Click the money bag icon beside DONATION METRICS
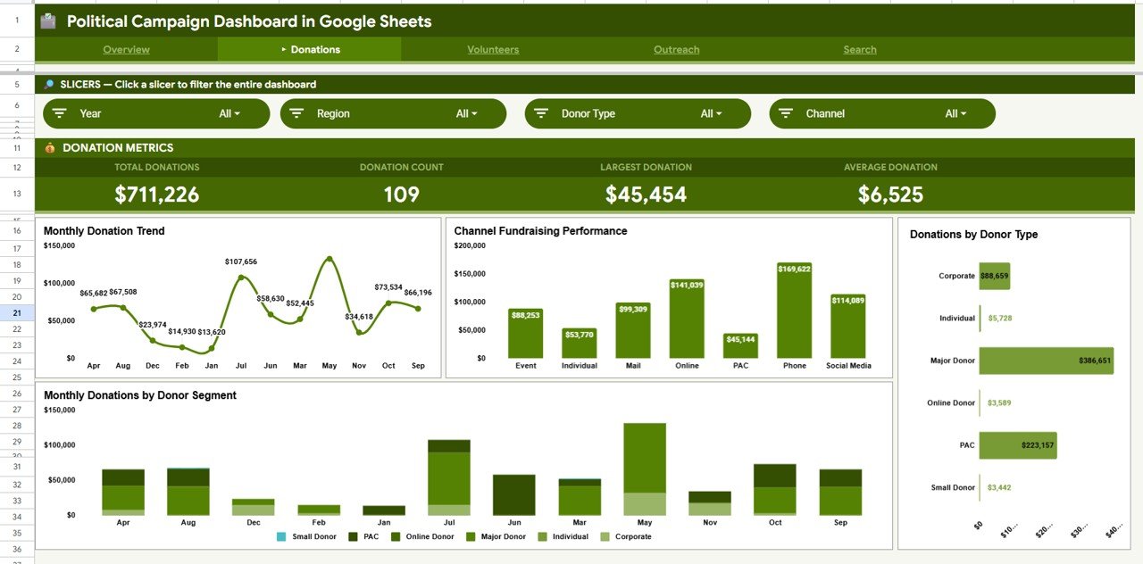This screenshot has width=1143, height=564. [x=50, y=148]
